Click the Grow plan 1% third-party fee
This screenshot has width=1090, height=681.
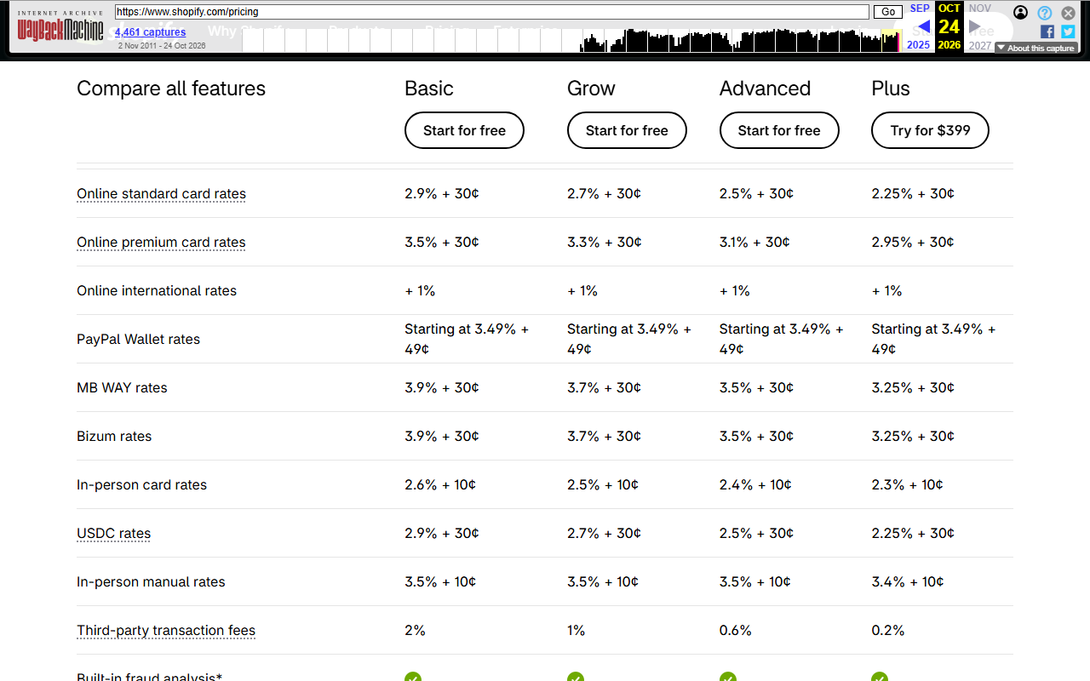coord(576,631)
